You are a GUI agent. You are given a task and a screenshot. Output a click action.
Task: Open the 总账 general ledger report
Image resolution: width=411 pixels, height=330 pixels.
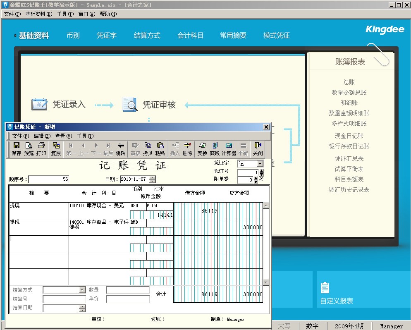click(349, 82)
